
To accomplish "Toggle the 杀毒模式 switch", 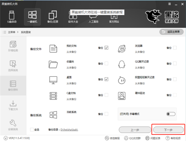I will (171, 114).
